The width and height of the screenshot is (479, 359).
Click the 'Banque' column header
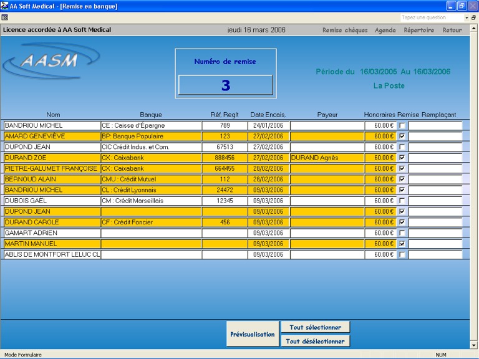tap(151, 115)
